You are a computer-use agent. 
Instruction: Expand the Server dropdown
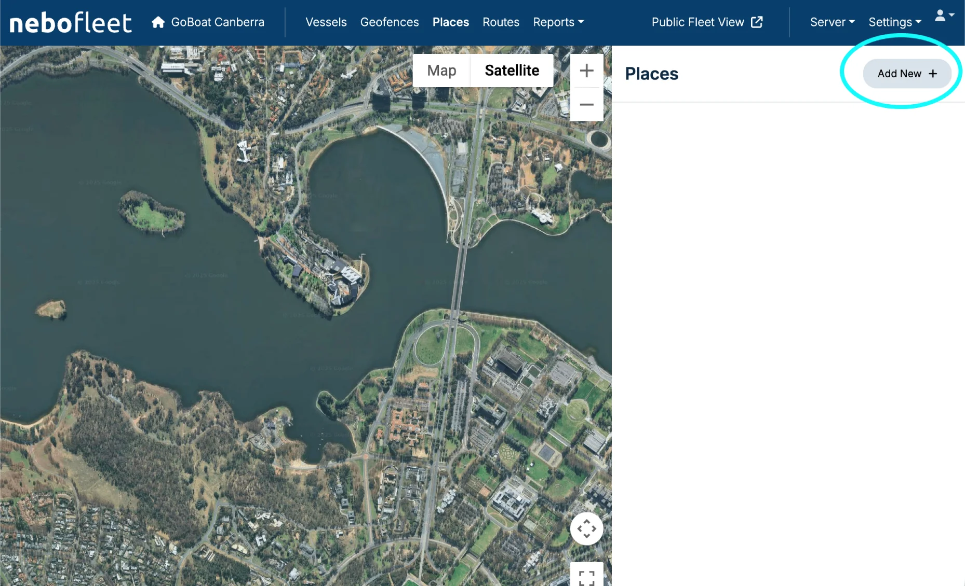[x=832, y=22]
